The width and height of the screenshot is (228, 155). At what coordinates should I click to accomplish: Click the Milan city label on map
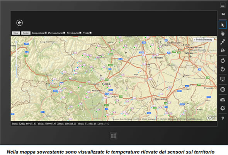point(189,53)
